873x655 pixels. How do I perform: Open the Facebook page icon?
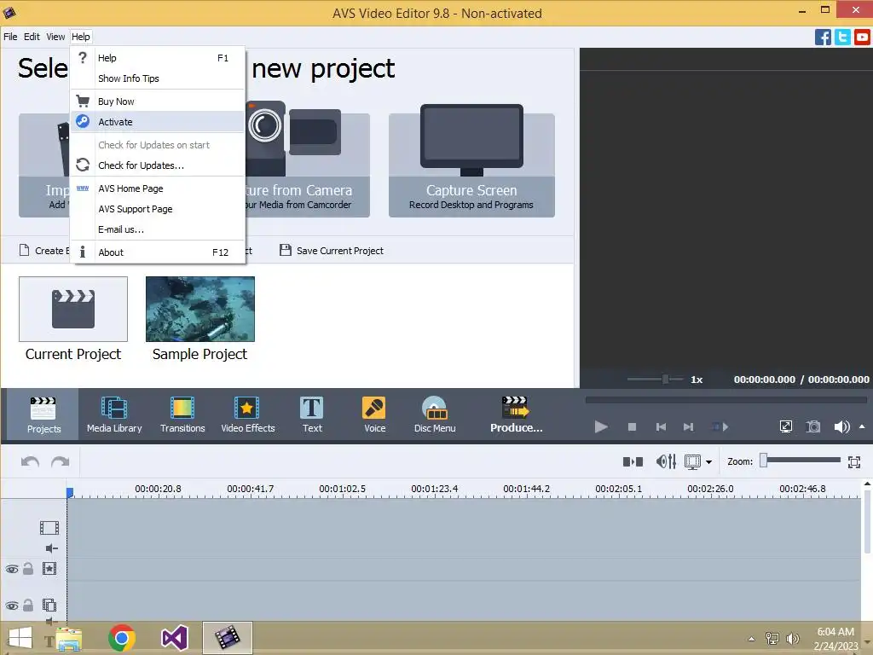click(823, 38)
